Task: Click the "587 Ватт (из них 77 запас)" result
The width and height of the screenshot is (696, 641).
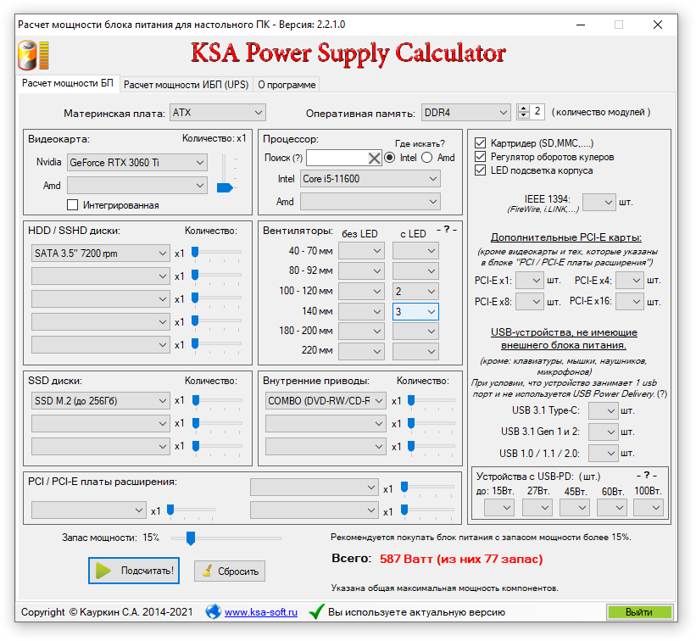Action: pyautogui.click(x=461, y=559)
